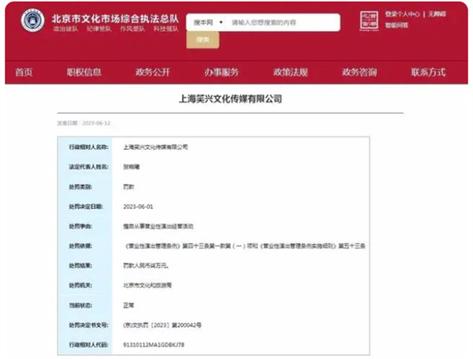Click the document number (京)文执罚〔2023〕第200042号
The width and height of the screenshot is (473, 359).
tap(162, 325)
